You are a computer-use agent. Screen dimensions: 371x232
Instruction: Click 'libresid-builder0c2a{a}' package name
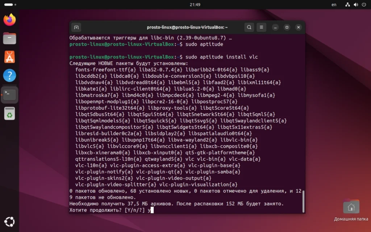[109, 133]
